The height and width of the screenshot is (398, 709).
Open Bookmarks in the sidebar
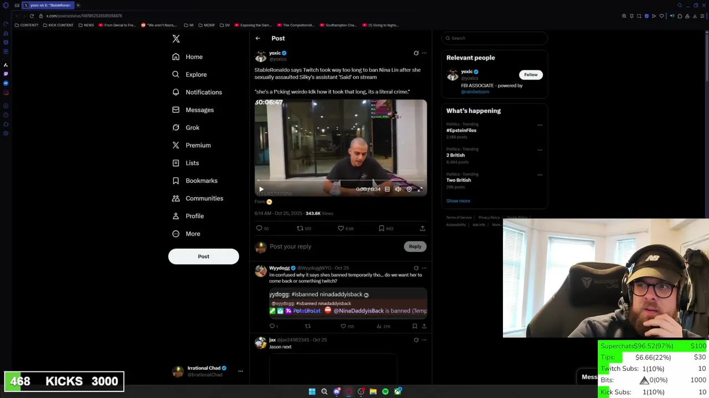pos(194,181)
